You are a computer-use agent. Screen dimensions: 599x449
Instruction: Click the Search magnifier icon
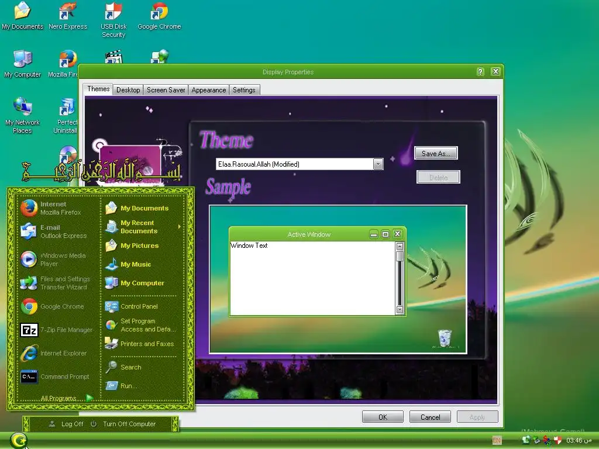(x=111, y=367)
